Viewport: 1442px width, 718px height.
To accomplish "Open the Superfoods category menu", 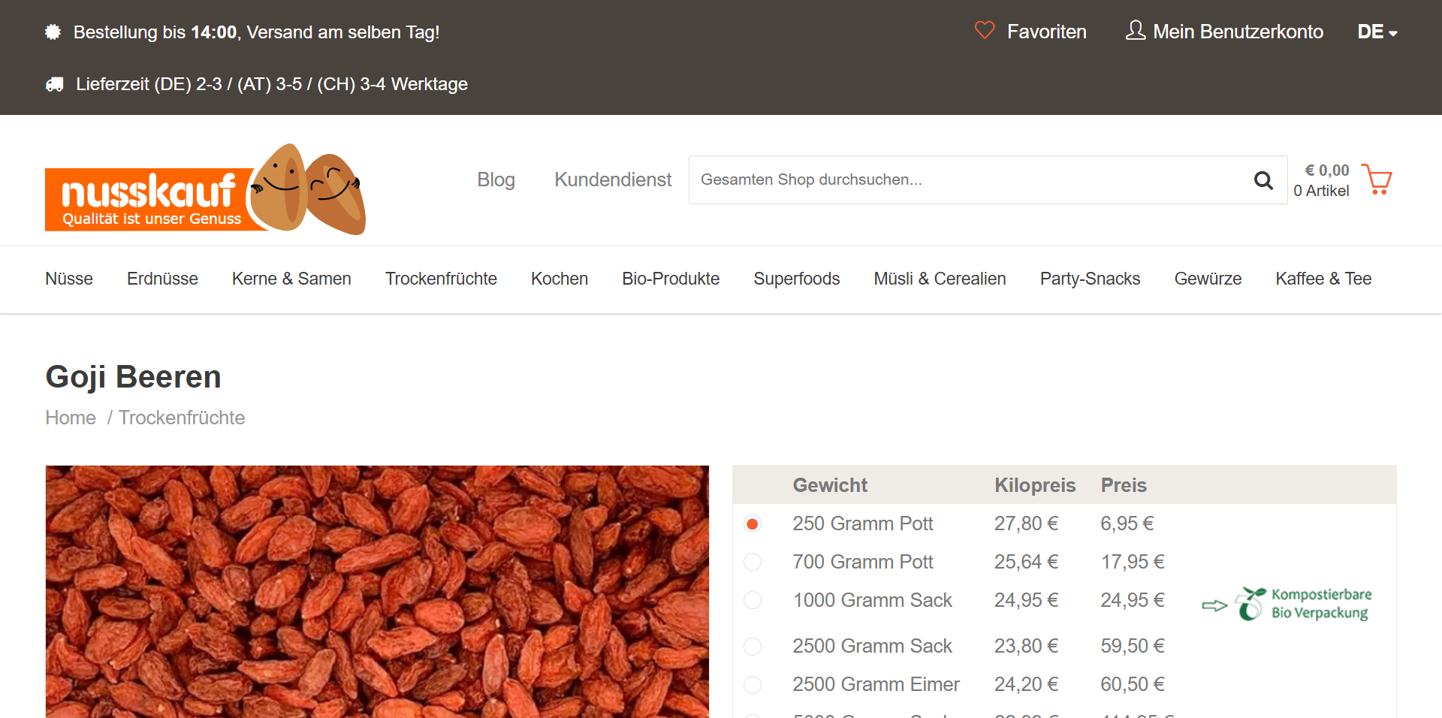I will 796,279.
